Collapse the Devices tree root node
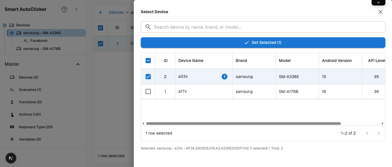The height and width of the screenshot is (167, 392). coord(4,25)
